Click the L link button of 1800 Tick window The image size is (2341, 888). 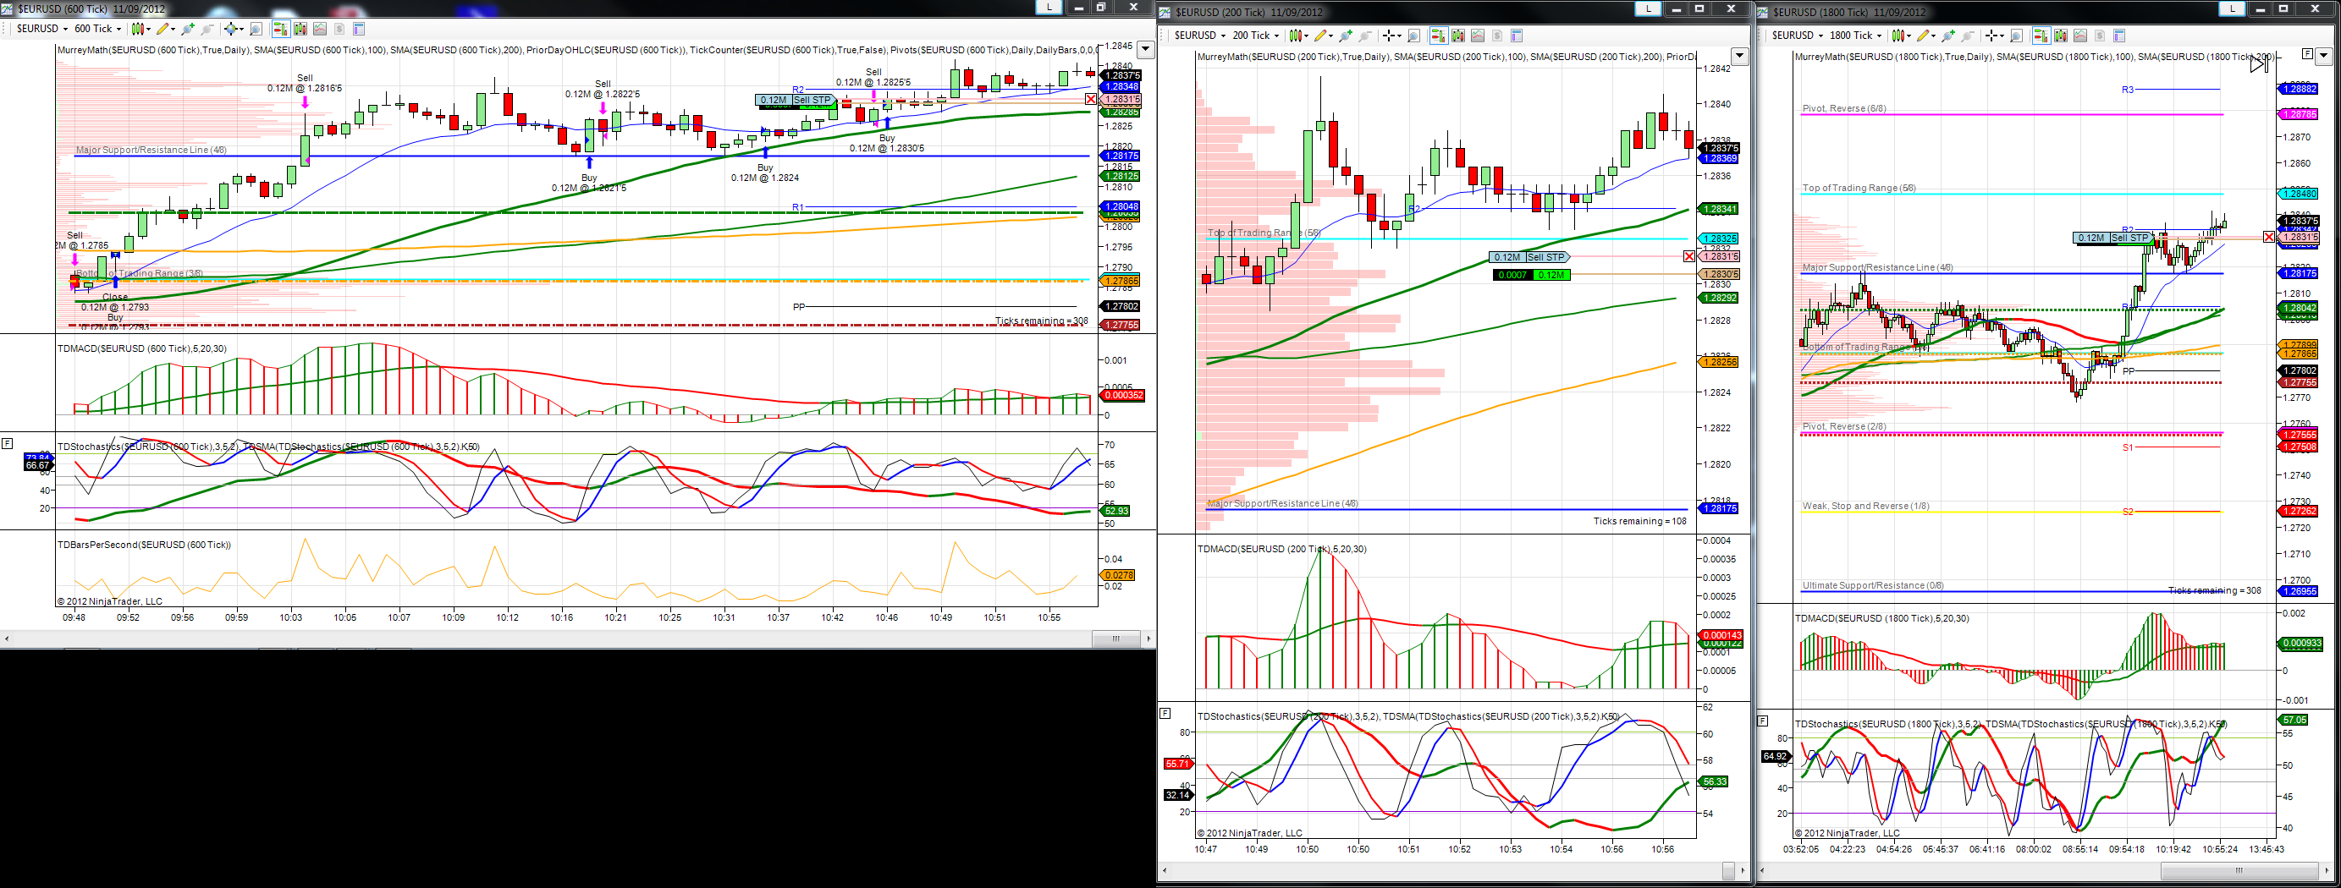(2232, 9)
